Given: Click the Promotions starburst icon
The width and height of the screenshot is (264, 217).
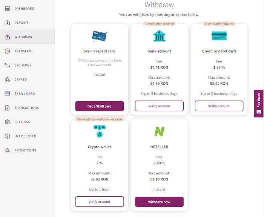Looking at the screenshot, I should (7, 150).
